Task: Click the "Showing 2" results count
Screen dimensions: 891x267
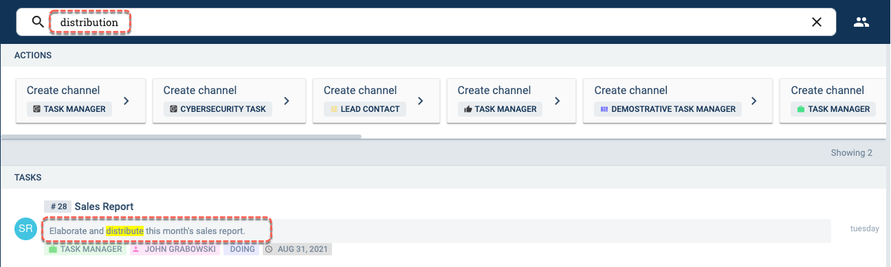Action: [x=851, y=153]
